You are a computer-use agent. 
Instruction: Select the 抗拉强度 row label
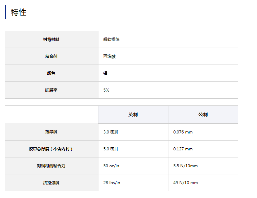[x=51, y=183]
